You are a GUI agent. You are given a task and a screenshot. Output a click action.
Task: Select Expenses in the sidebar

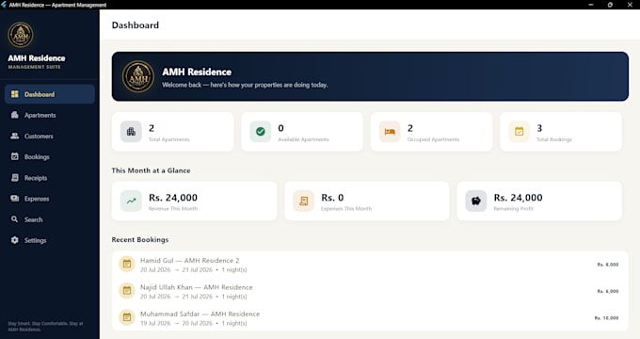tap(50, 199)
